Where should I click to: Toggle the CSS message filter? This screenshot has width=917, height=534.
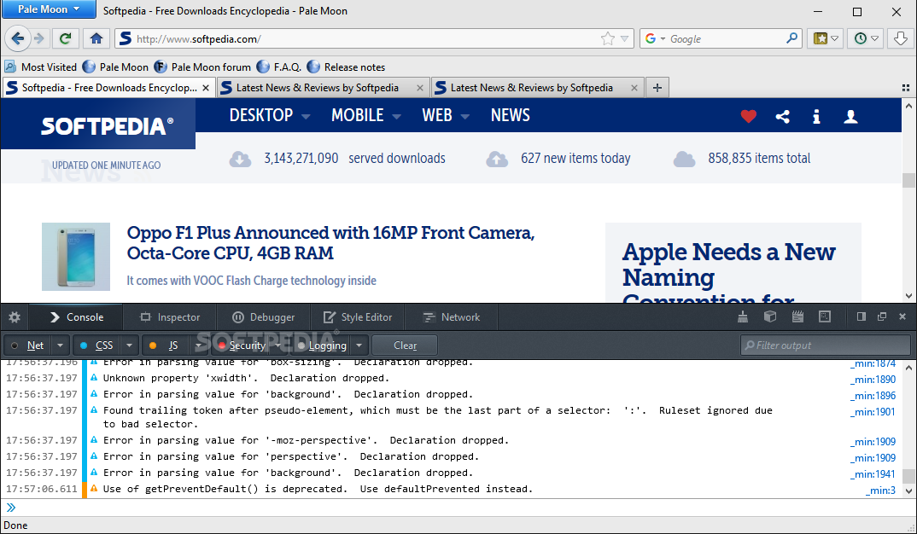(x=97, y=345)
